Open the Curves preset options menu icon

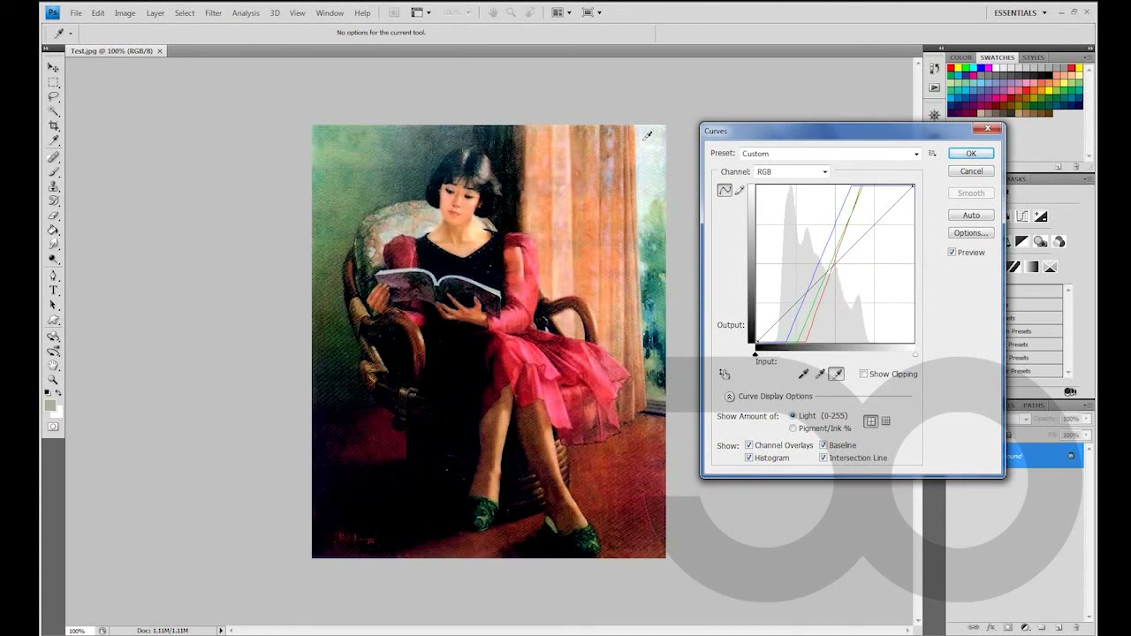(932, 154)
